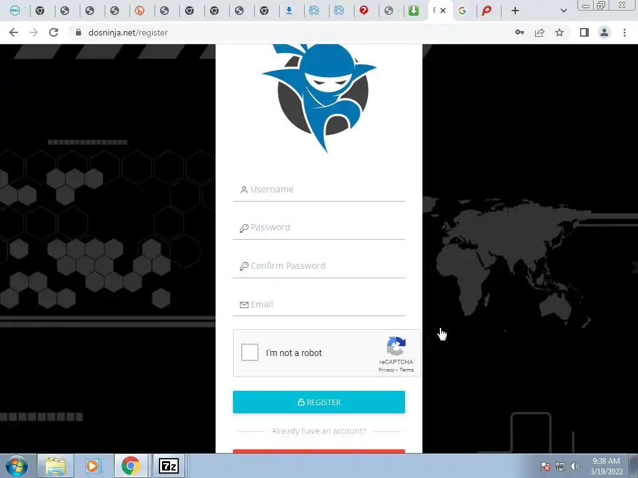Click the network tray icon
638x478 pixels.
560,466
